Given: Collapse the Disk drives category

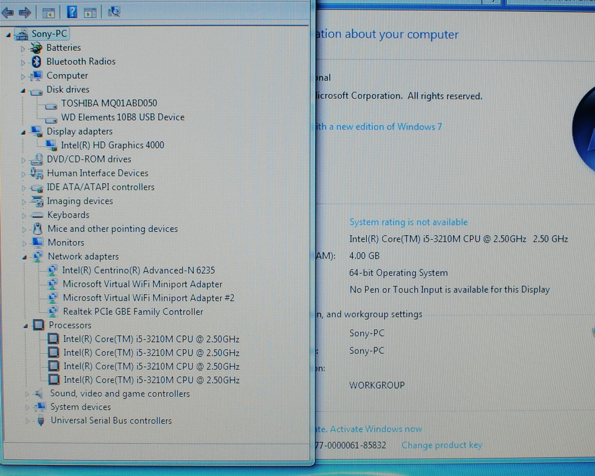Looking at the screenshot, I should pos(23,90).
